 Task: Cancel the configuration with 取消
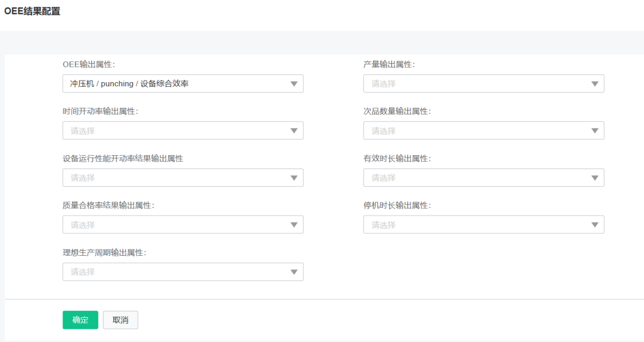[x=120, y=320]
